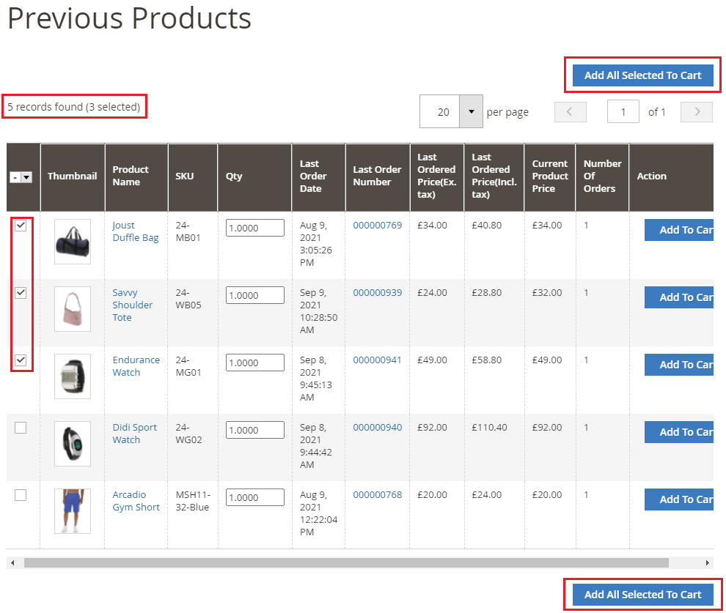
Task: Open order 000000940 details
Action: [x=377, y=427]
